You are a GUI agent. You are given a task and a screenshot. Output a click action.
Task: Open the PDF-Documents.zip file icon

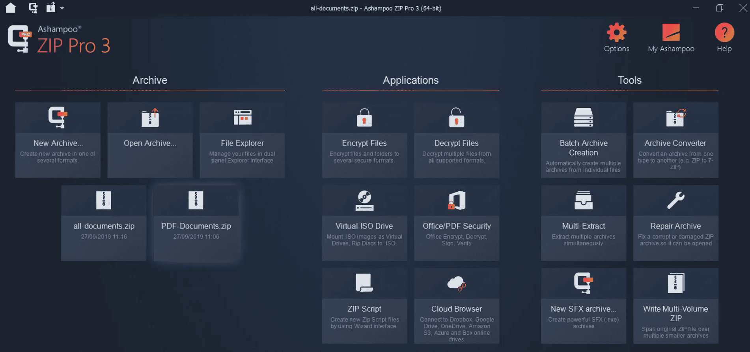pos(196,200)
